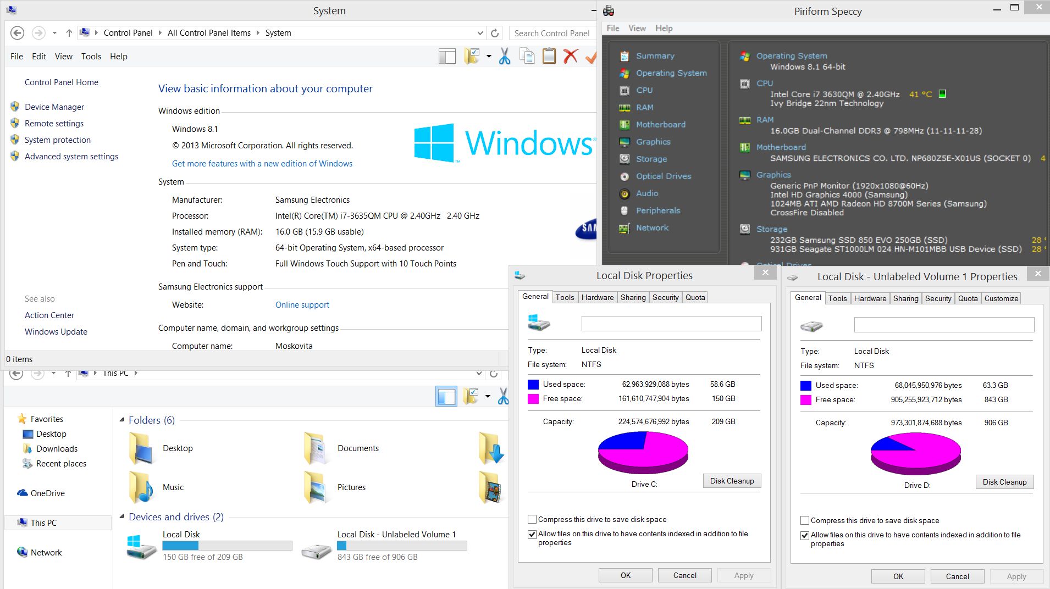The width and height of the screenshot is (1050, 589).
Task: Click Get more features with a new edition link
Action: click(262, 164)
